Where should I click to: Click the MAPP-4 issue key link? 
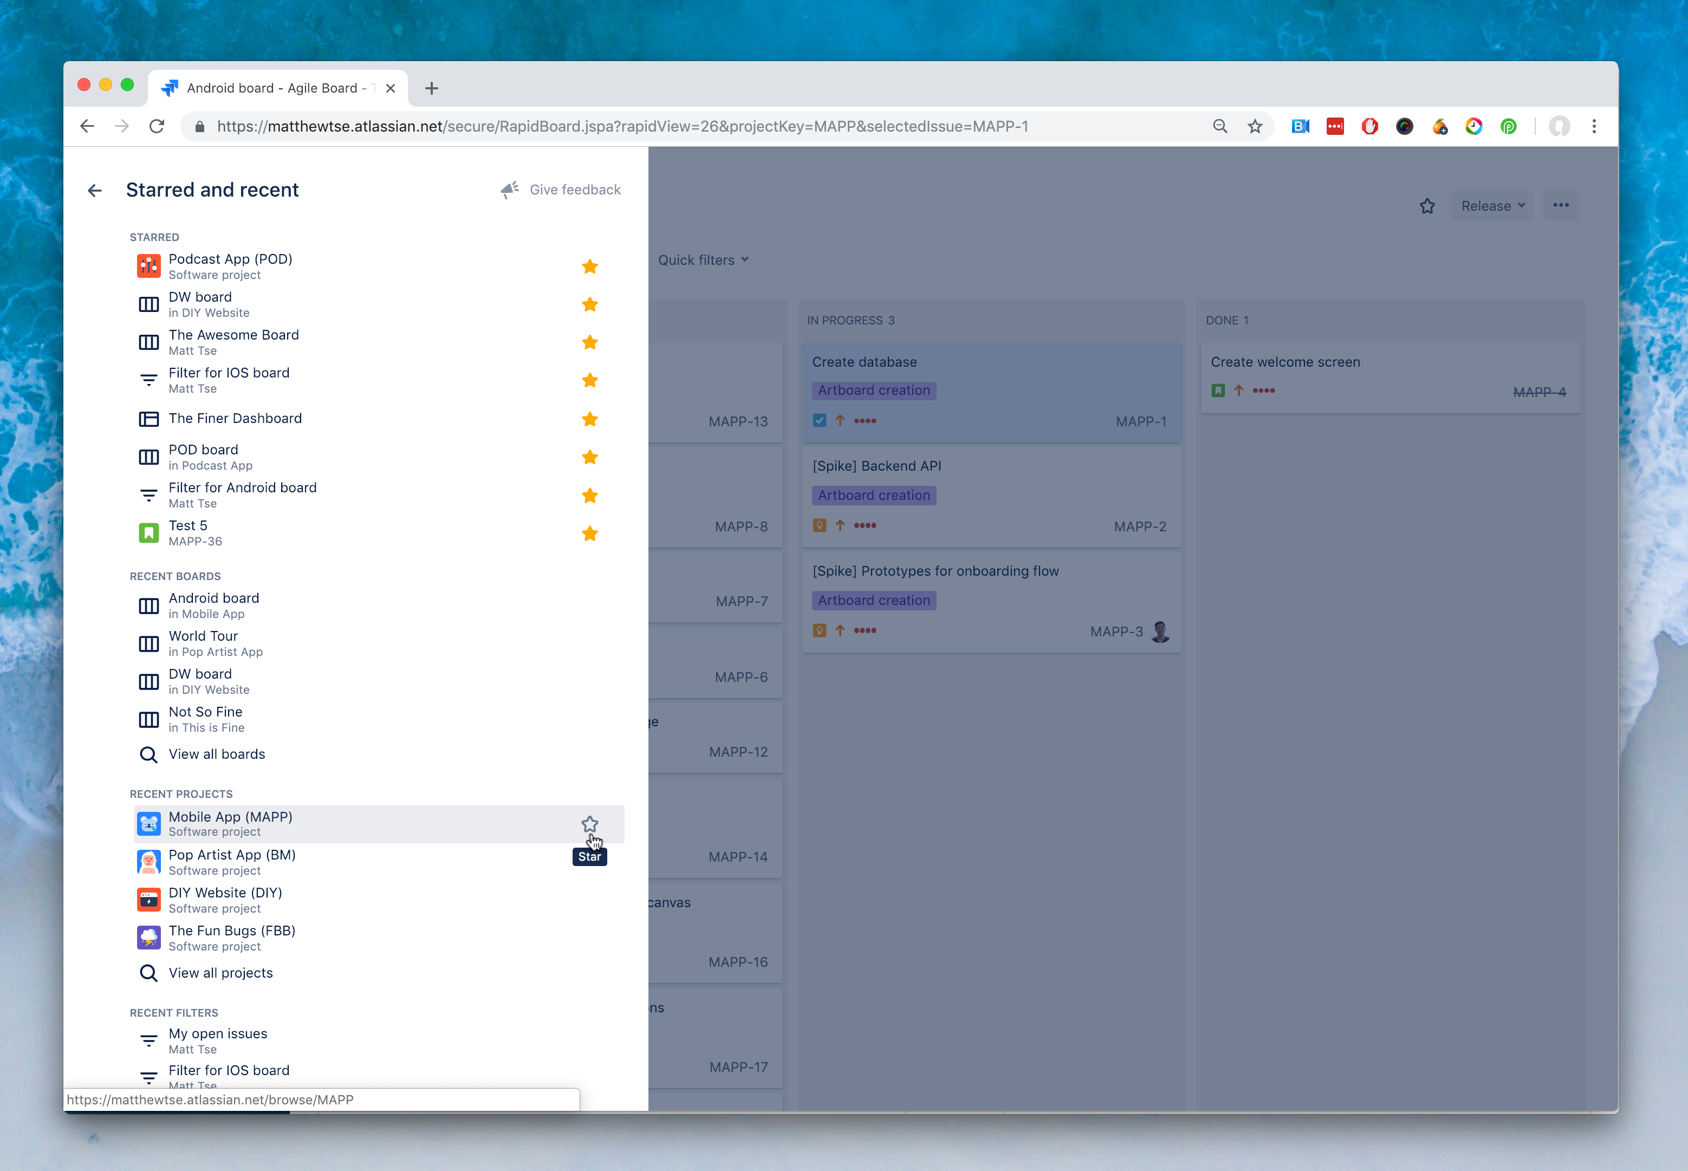[x=1539, y=393]
